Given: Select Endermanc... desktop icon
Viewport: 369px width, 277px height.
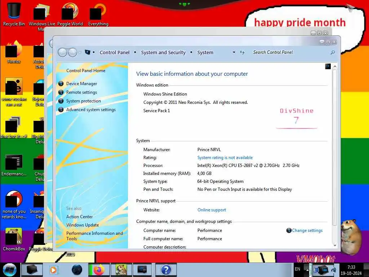Looking at the screenshot, I should click(x=14, y=165).
